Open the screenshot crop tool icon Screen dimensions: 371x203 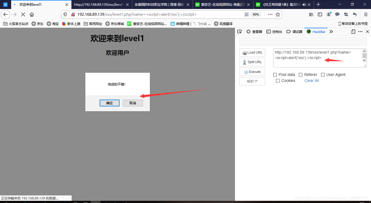pos(346,14)
